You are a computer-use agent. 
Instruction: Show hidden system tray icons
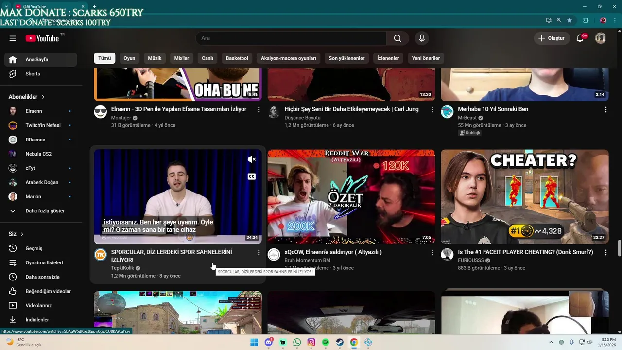coord(551,342)
